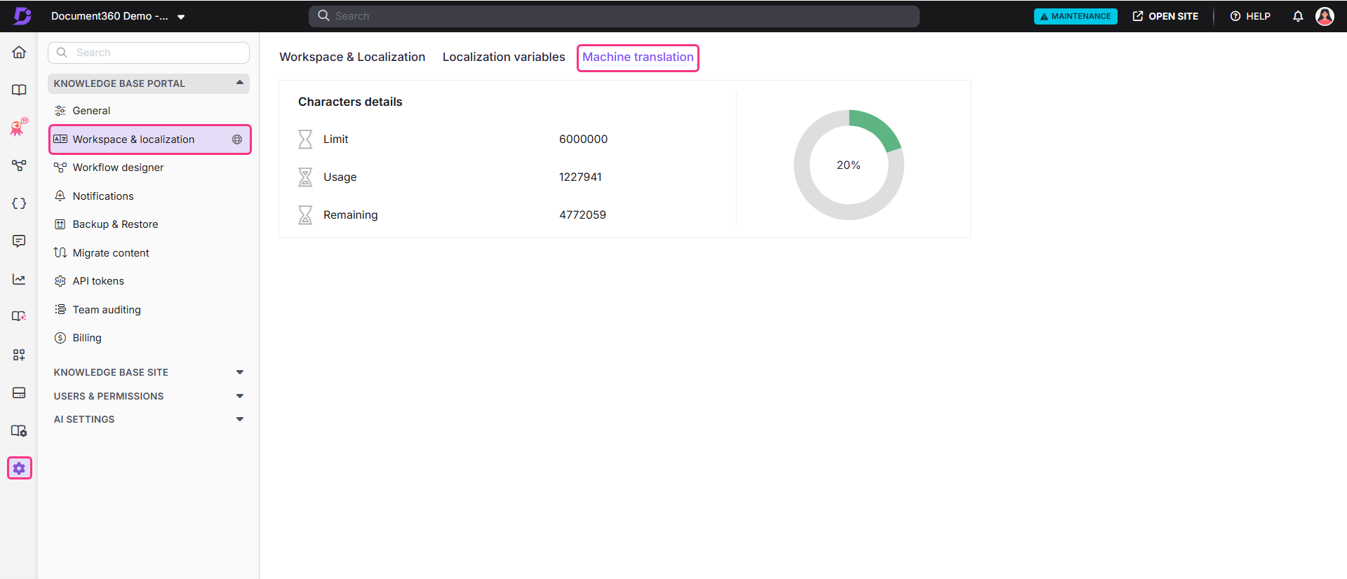Collapse the Knowledge Base Portal section

[239, 83]
